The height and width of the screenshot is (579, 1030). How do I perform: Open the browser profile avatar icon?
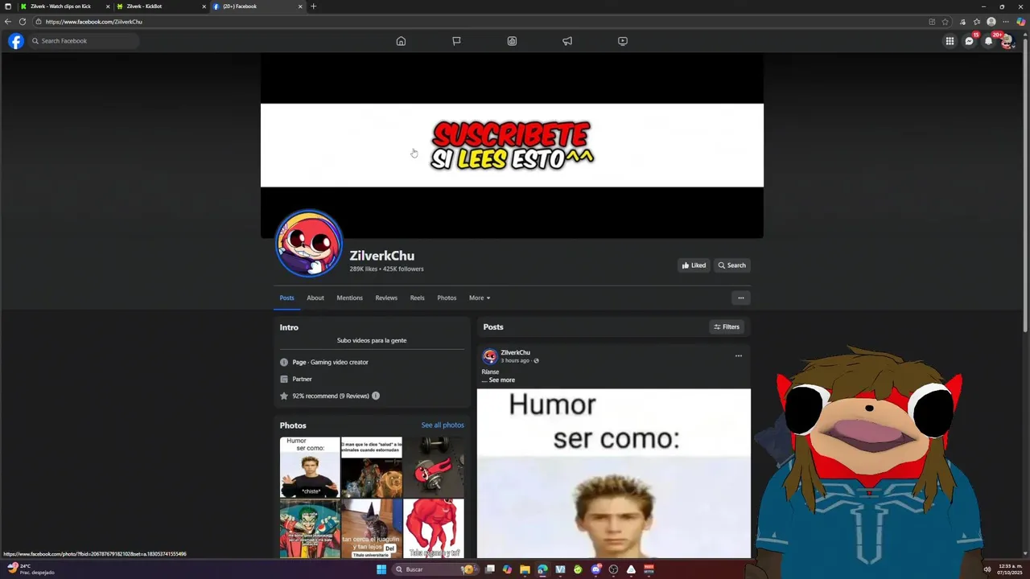tap(991, 22)
